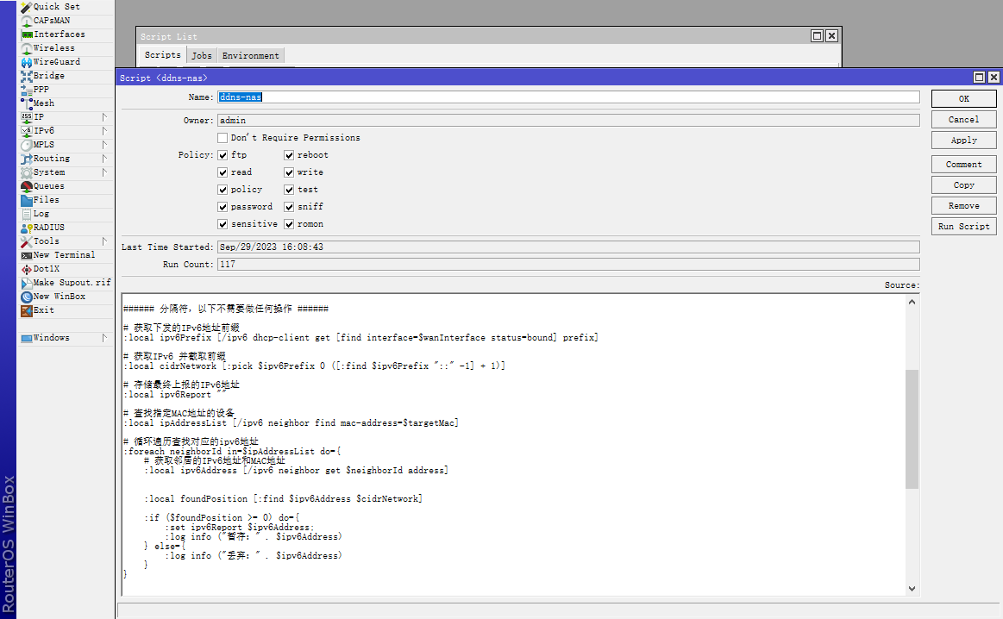Open Queues menu icon
Screen dimensions: 1003x619
click(26, 186)
